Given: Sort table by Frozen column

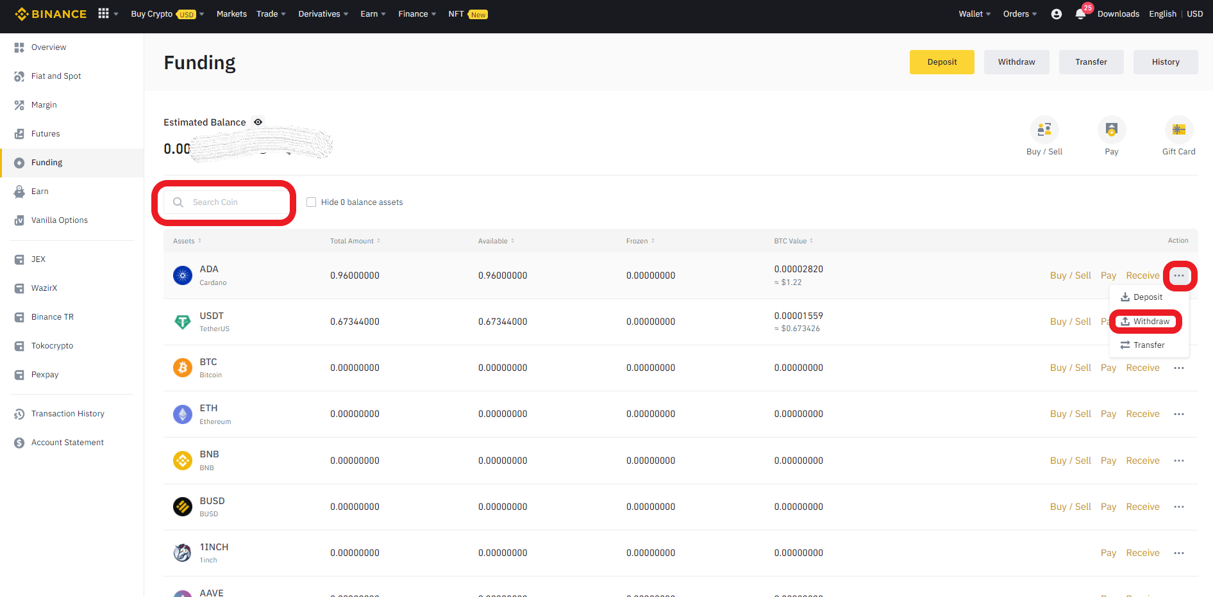Looking at the screenshot, I should click(x=640, y=241).
